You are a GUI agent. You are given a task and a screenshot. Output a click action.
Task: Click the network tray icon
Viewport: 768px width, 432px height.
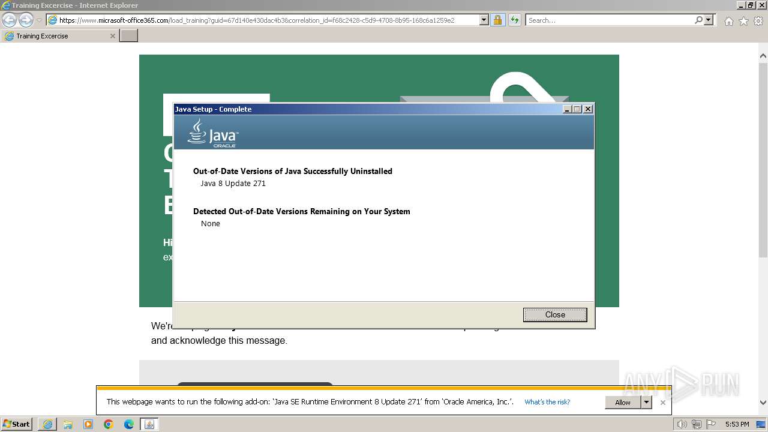(697, 424)
